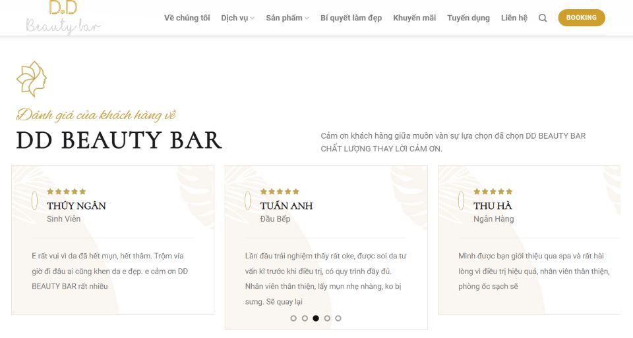The width and height of the screenshot is (633, 338).
Task: Click the Ngân Hàng occupation label
Action: (494, 219)
